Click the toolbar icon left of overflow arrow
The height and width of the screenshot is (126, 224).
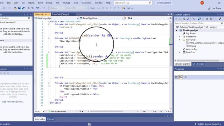coord(129,8)
